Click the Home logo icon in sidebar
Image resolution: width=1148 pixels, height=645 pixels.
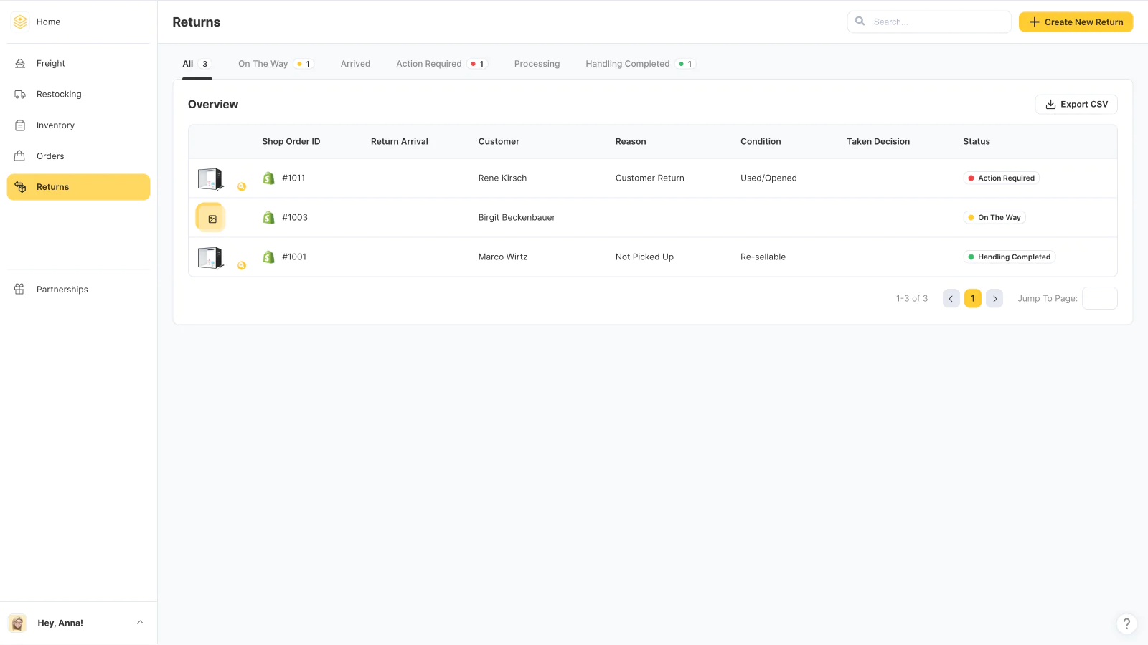[20, 21]
